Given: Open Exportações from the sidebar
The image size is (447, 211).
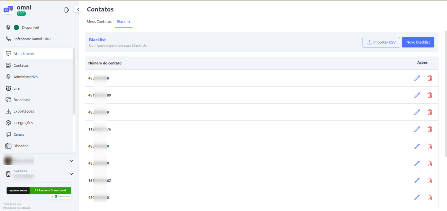Looking at the screenshot, I should coord(24,111).
